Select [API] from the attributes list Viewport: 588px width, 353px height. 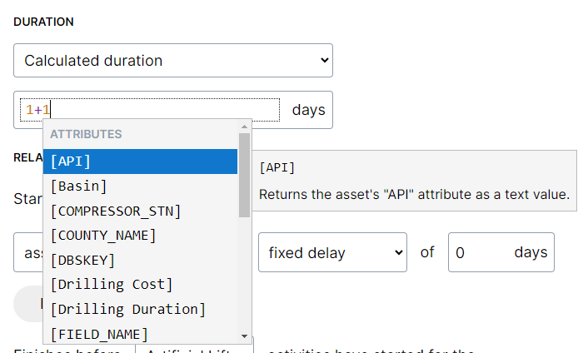click(x=140, y=162)
